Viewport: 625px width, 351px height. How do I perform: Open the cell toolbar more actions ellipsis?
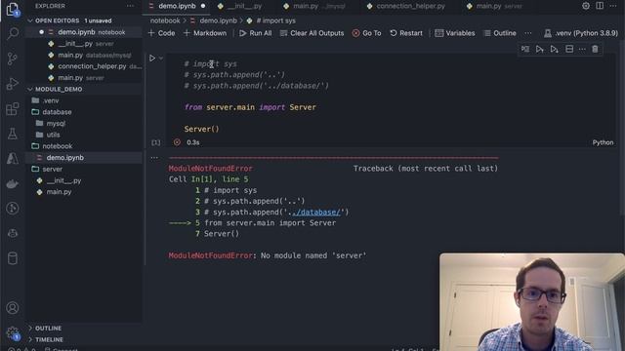pyautogui.click(x=582, y=49)
